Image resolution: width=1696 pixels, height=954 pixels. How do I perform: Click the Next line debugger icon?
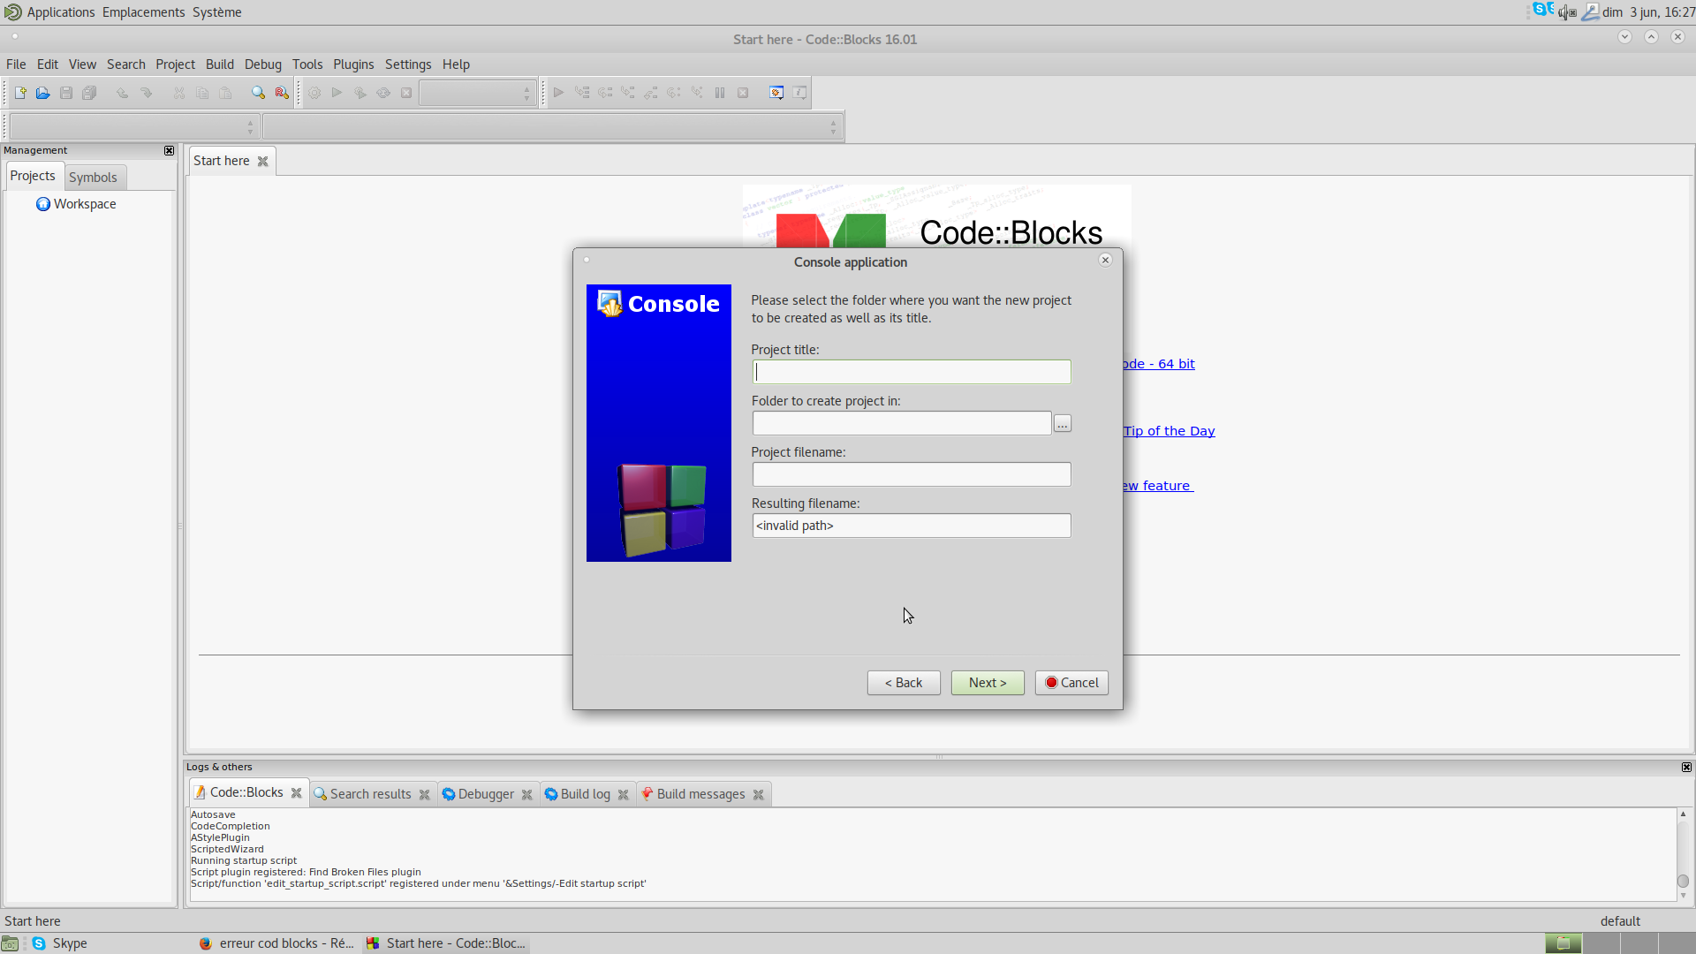coord(605,93)
